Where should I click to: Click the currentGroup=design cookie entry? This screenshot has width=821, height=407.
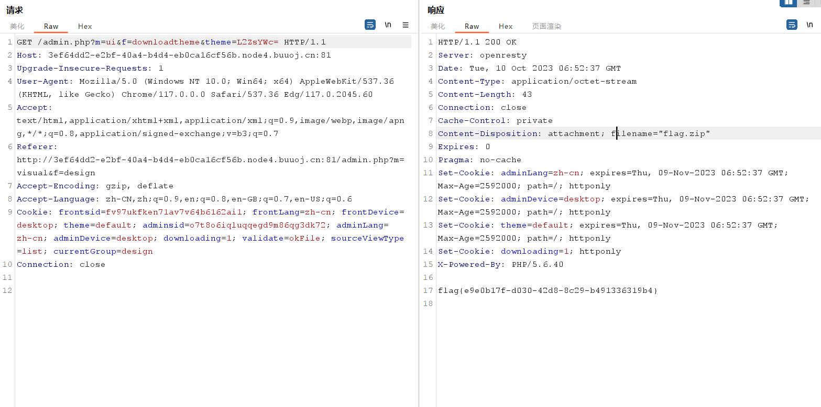[103, 251]
